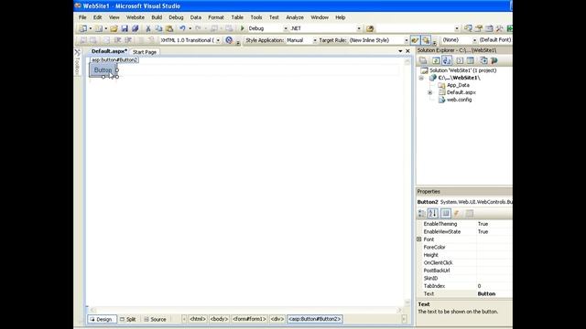The height and width of the screenshot is (329, 586).
Task: Select the <form#form1> tag breadcrumb
Action: pyautogui.click(x=249, y=319)
